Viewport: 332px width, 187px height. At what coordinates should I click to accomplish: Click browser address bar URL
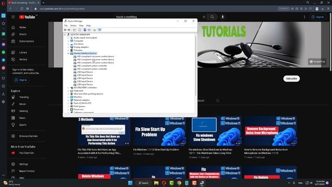(62, 9)
